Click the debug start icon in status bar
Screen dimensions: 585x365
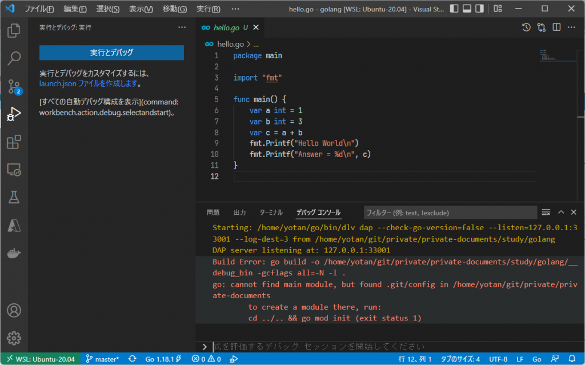pos(234,359)
